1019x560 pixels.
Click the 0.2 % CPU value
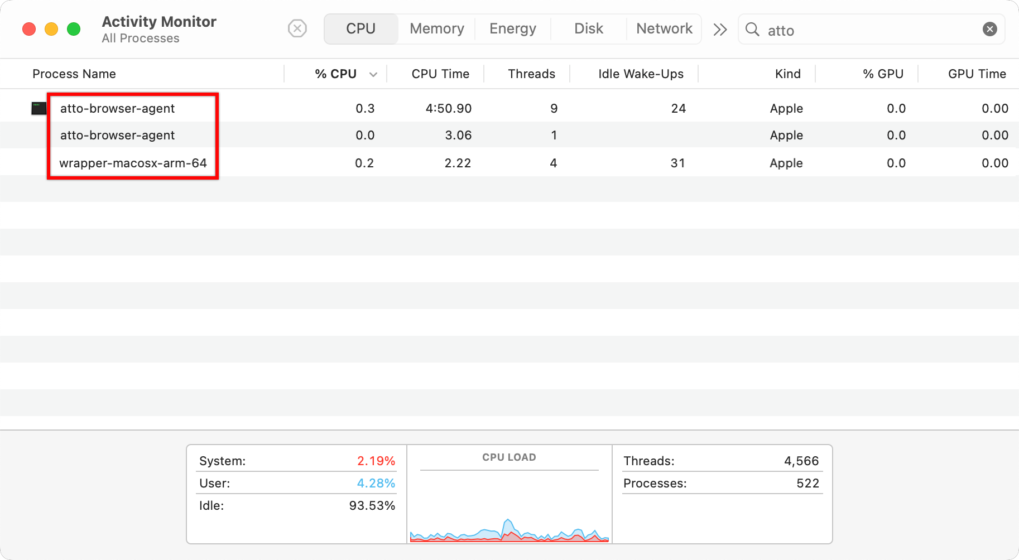point(364,163)
